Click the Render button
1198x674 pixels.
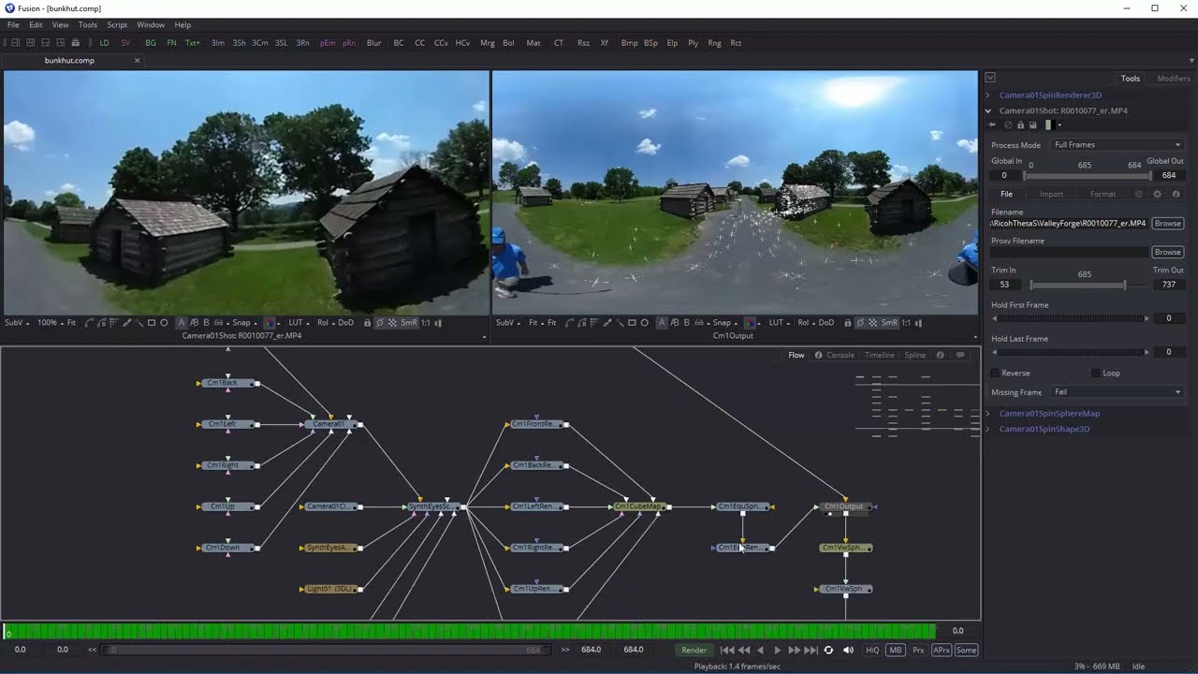(694, 650)
